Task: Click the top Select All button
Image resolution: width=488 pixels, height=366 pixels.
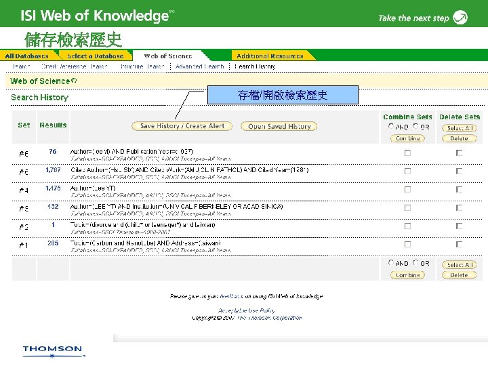Action: [460, 128]
